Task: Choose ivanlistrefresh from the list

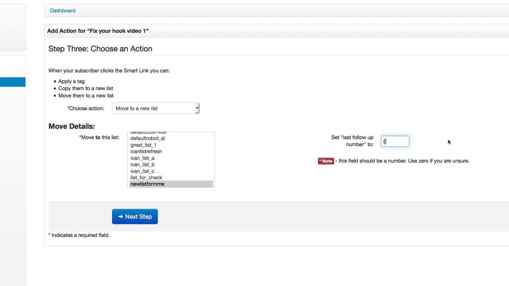Action: click(x=146, y=151)
